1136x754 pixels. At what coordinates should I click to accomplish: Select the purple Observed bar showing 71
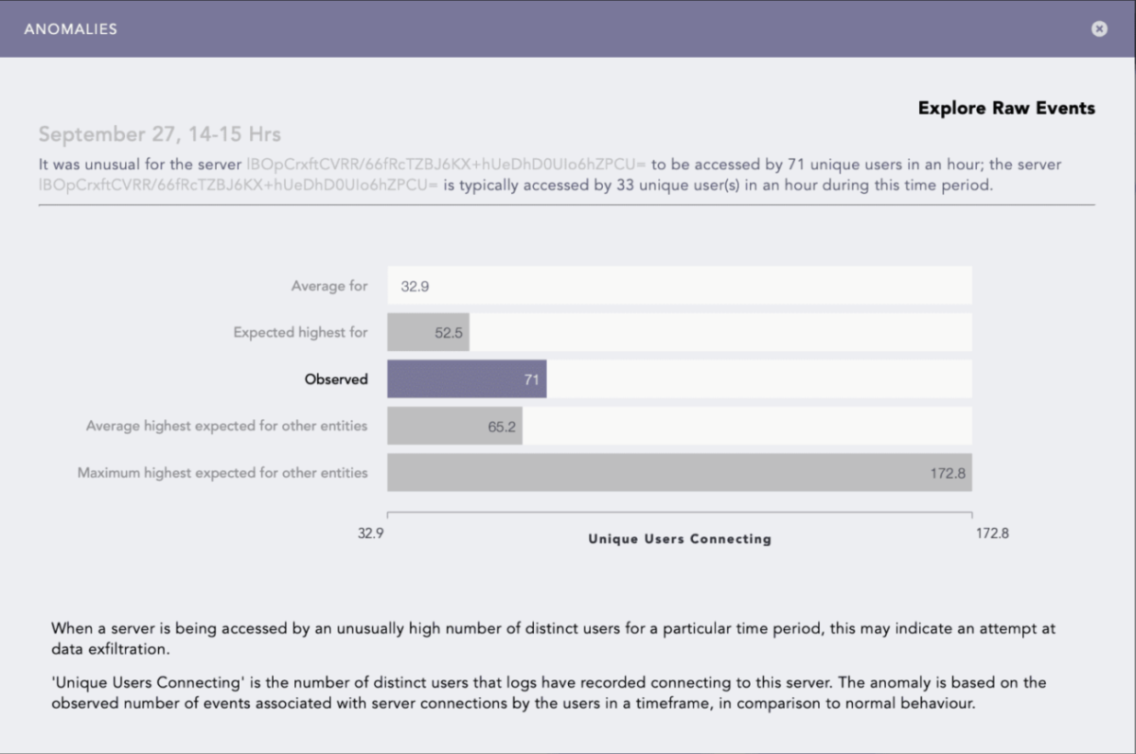click(467, 379)
